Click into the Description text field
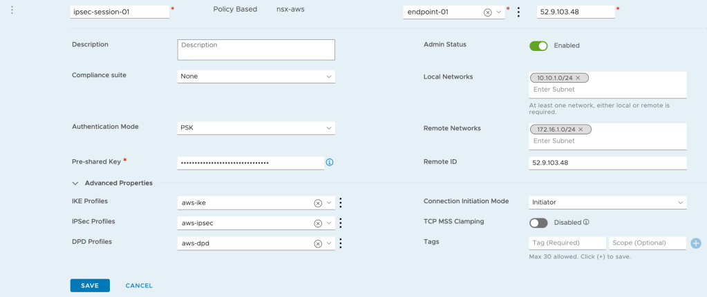 point(256,50)
